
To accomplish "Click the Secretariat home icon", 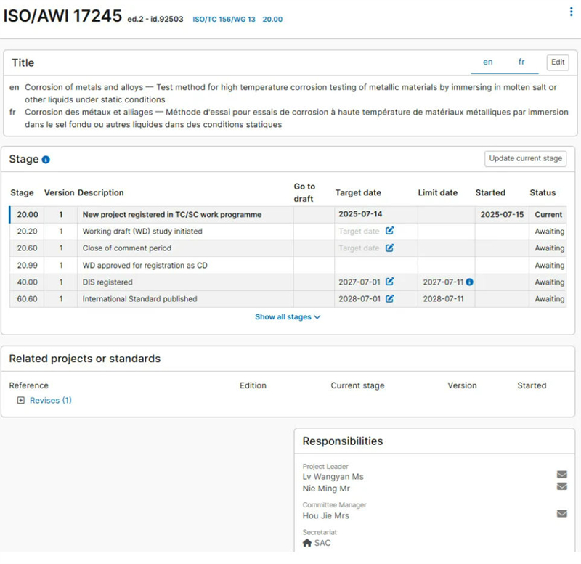I will [307, 543].
